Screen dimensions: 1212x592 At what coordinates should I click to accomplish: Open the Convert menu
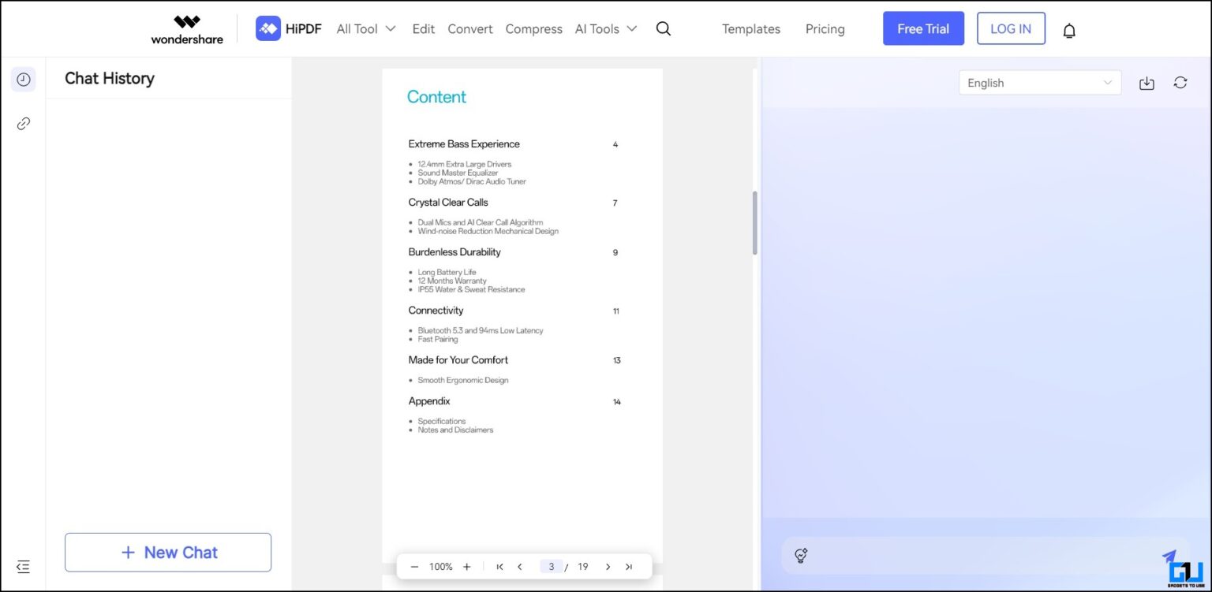(470, 28)
